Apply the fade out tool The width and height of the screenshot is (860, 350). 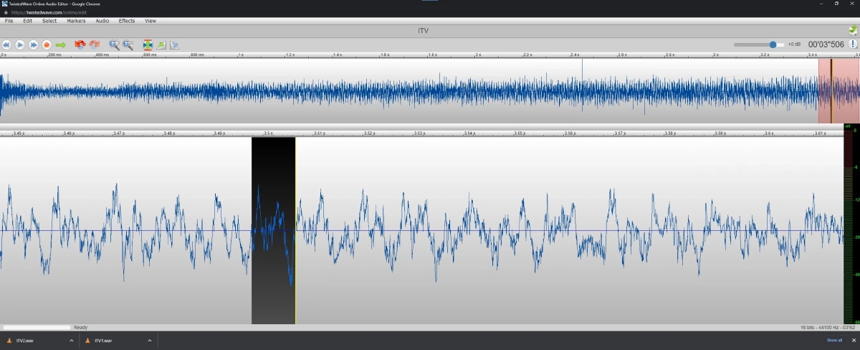[174, 44]
